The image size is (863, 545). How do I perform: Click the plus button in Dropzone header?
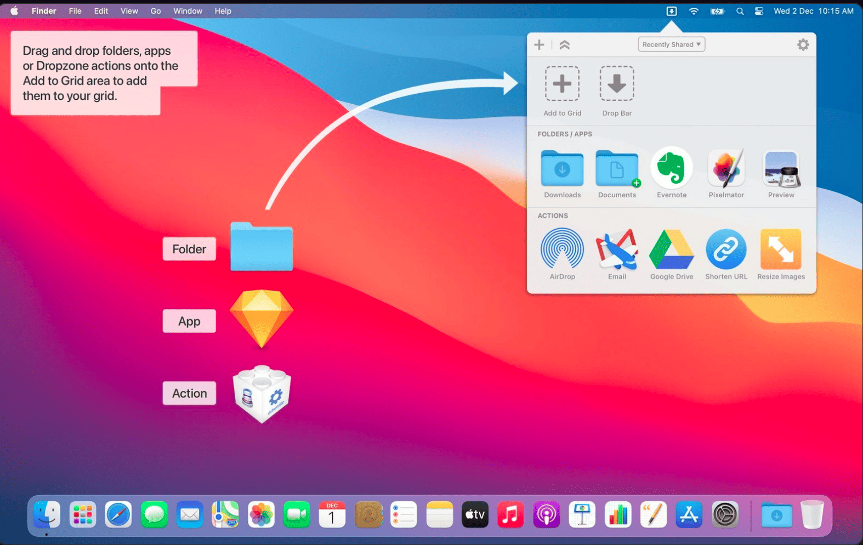tap(539, 45)
